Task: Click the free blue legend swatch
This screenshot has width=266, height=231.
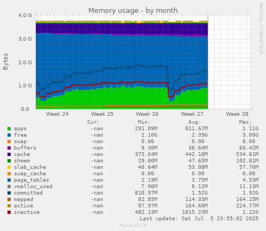Action: pos(9,135)
